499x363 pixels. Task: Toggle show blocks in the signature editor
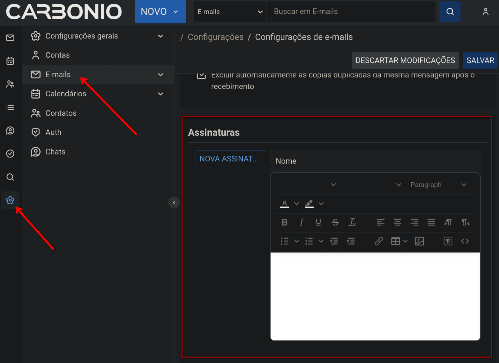tap(448, 241)
